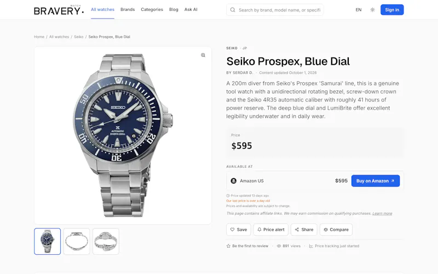Open the EN language selector
Viewport: 438px width, 274px height.
(x=359, y=10)
